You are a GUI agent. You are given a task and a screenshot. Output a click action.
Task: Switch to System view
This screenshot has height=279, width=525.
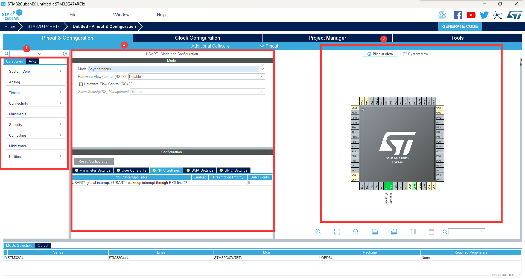[415, 54]
